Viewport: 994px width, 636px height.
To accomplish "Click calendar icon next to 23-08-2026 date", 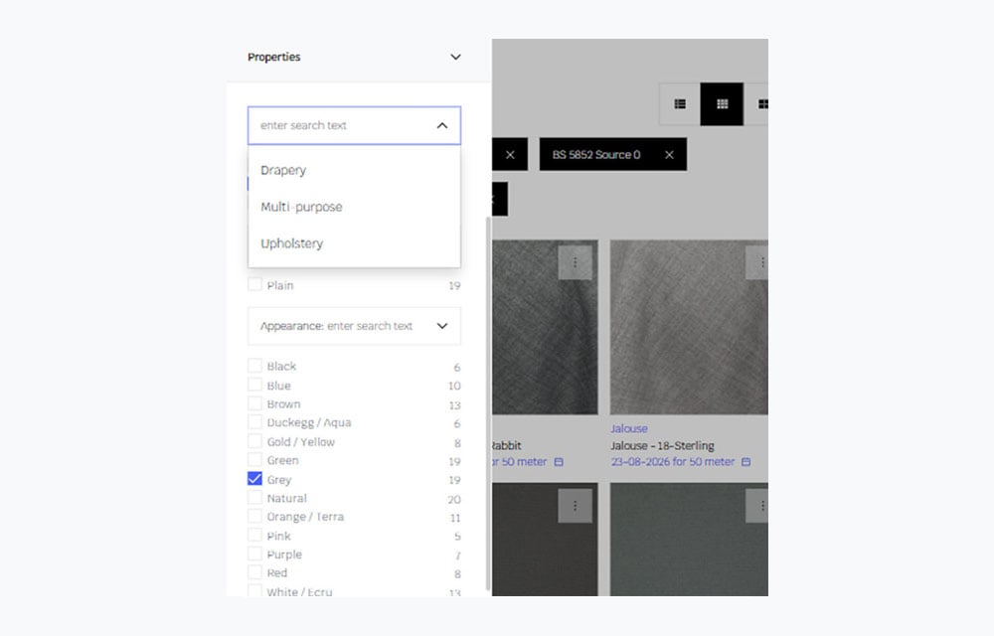I will pos(746,462).
